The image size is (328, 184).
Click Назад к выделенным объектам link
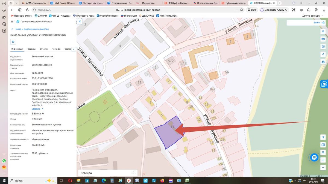pos(30,29)
